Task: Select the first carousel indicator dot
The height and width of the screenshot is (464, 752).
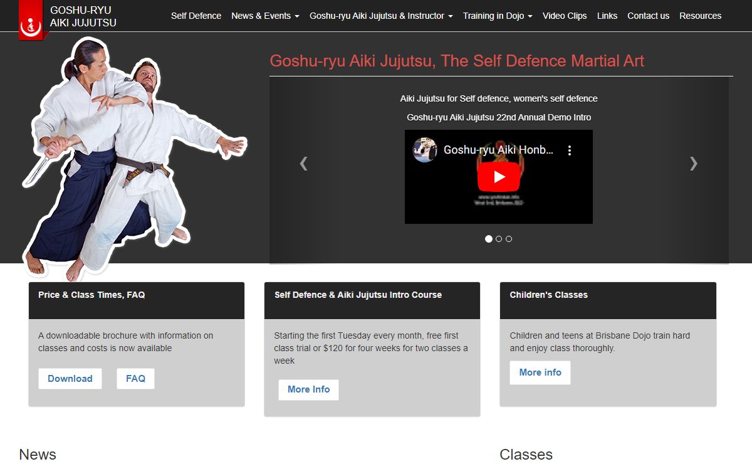Action: [489, 239]
